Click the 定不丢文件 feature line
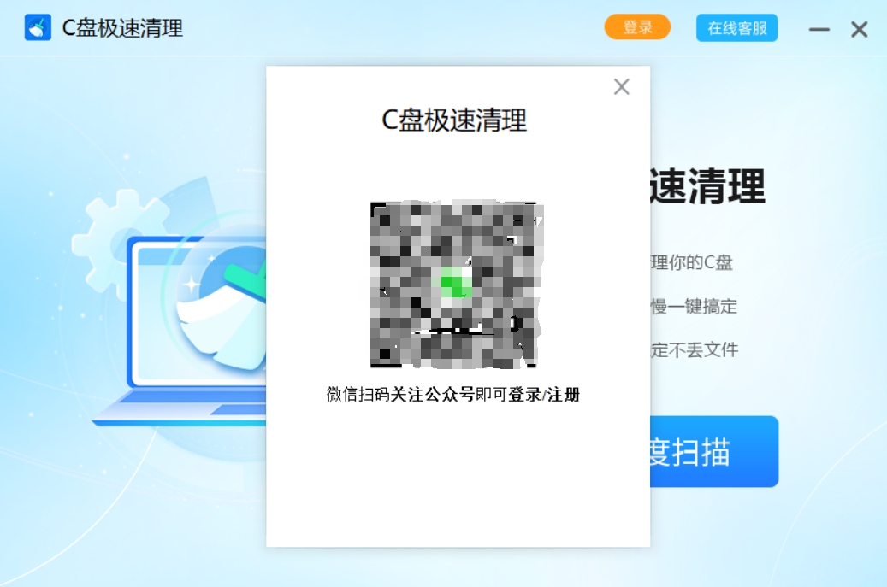 [695, 349]
